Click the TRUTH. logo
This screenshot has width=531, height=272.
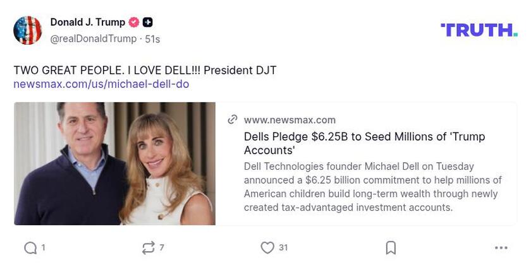479,30
